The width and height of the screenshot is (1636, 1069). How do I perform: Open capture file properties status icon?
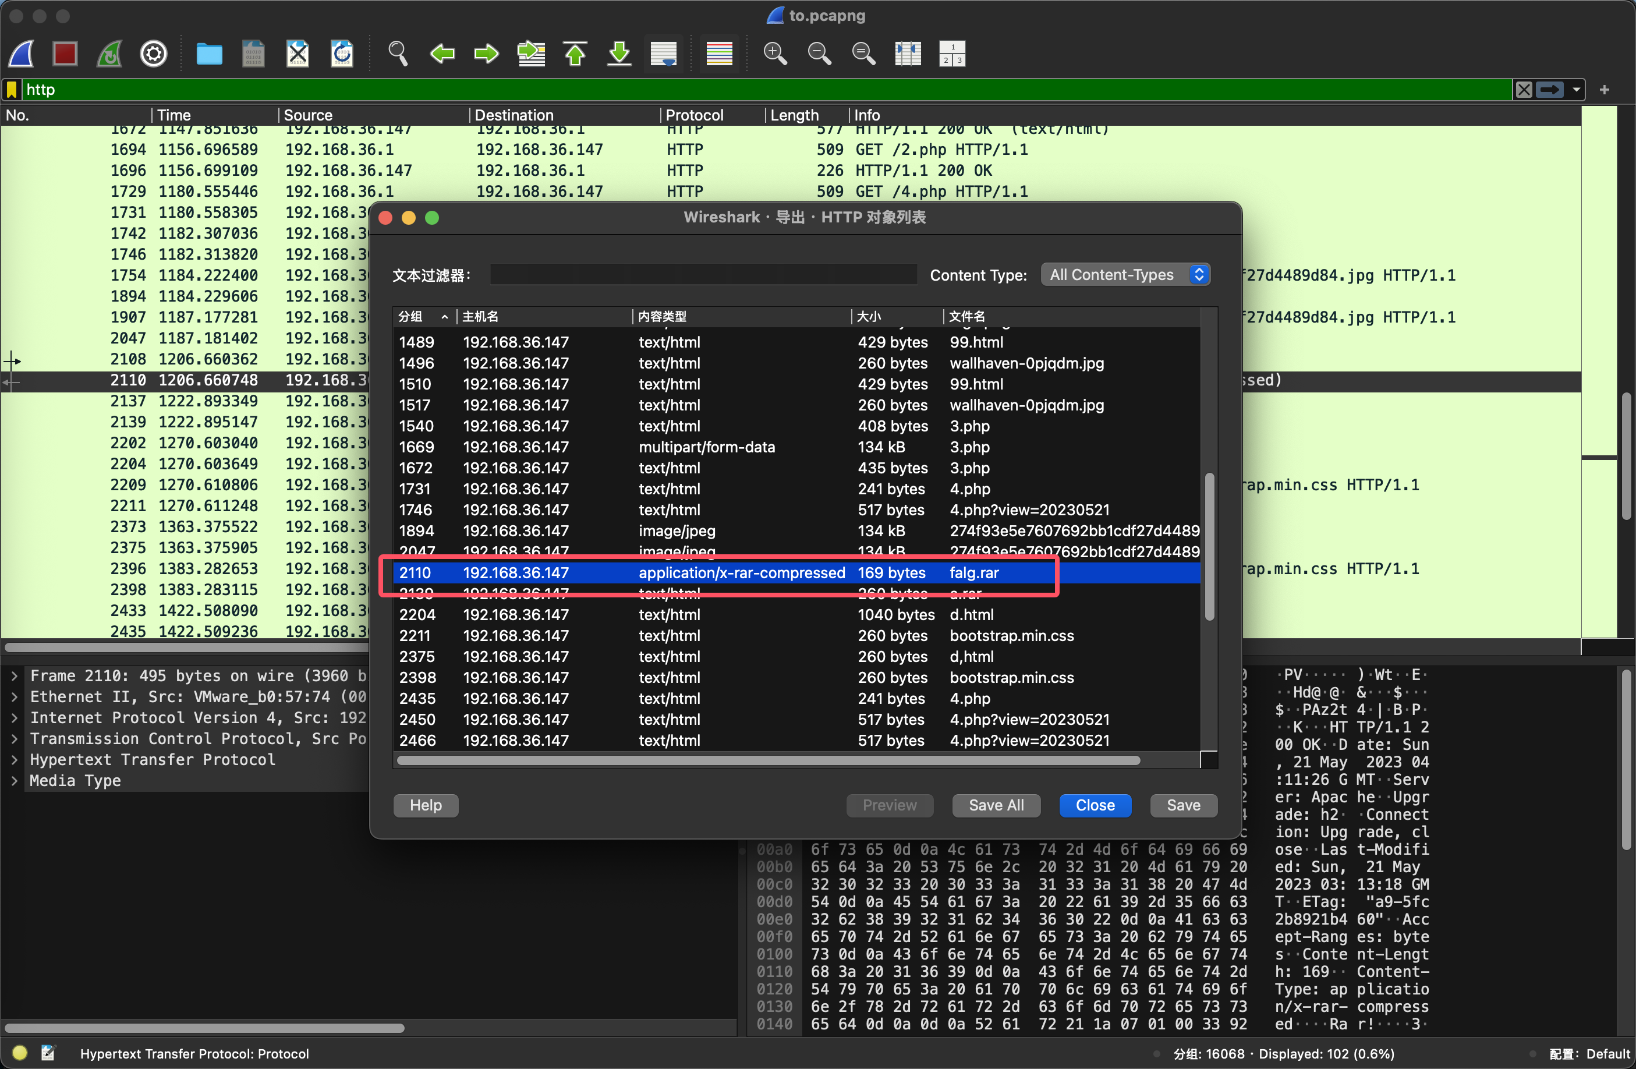47,1053
